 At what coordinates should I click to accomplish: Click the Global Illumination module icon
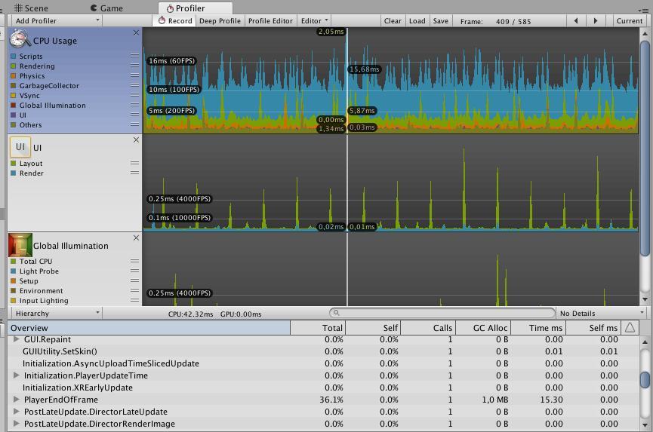click(20, 245)
